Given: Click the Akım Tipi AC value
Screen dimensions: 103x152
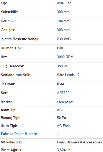Looking at the screenshot, I should 59,110.
